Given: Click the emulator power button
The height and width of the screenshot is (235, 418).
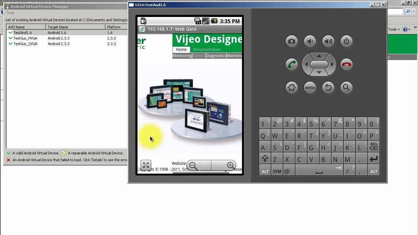Looking at the screenshot, I should [x=346, y=41].
